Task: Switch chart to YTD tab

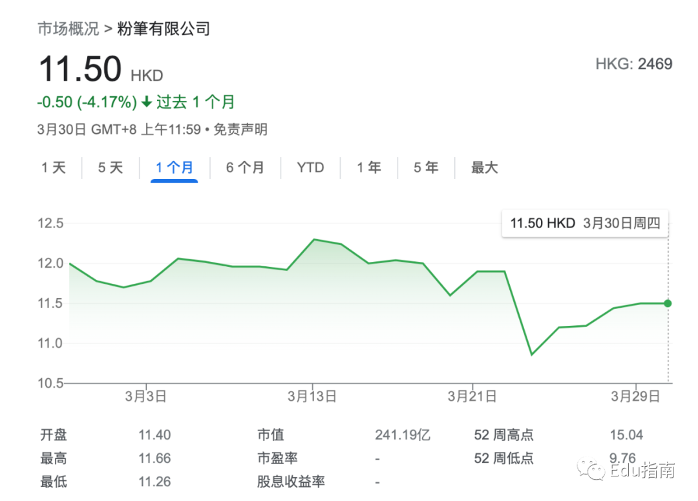Action: click(310, 167)
